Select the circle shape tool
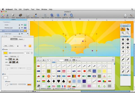 128,40
